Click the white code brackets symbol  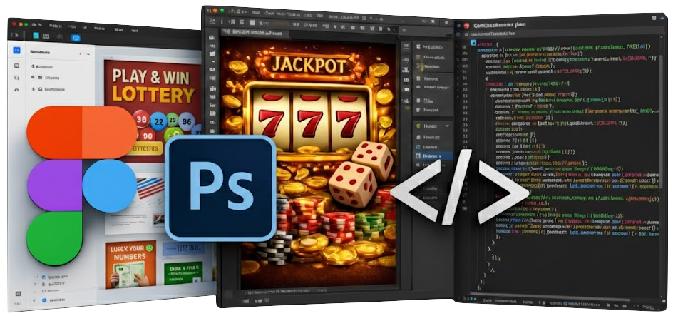pos(459,187)
